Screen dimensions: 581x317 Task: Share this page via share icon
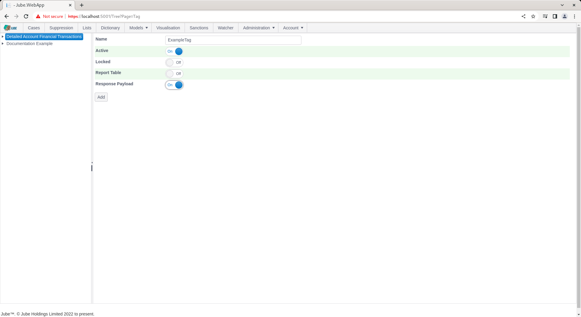(524, 16)
